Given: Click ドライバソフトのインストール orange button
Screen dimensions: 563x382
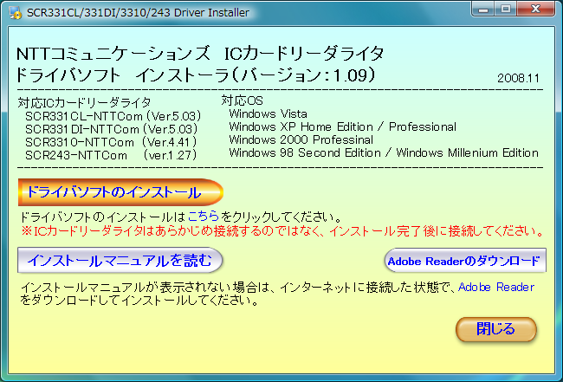Looking at the screenshot, I should (x=120, y=192).
